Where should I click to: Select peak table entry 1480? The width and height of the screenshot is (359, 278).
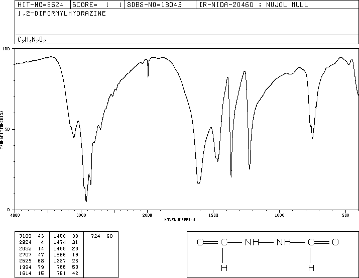[x=60, y=236]
